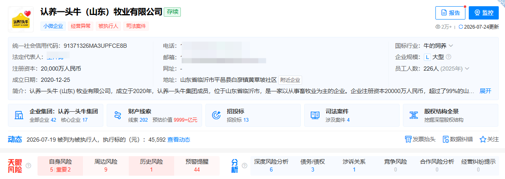Click the 附近企业 button
This screenshot has height=179, width=505.
(x=290, y=80)
